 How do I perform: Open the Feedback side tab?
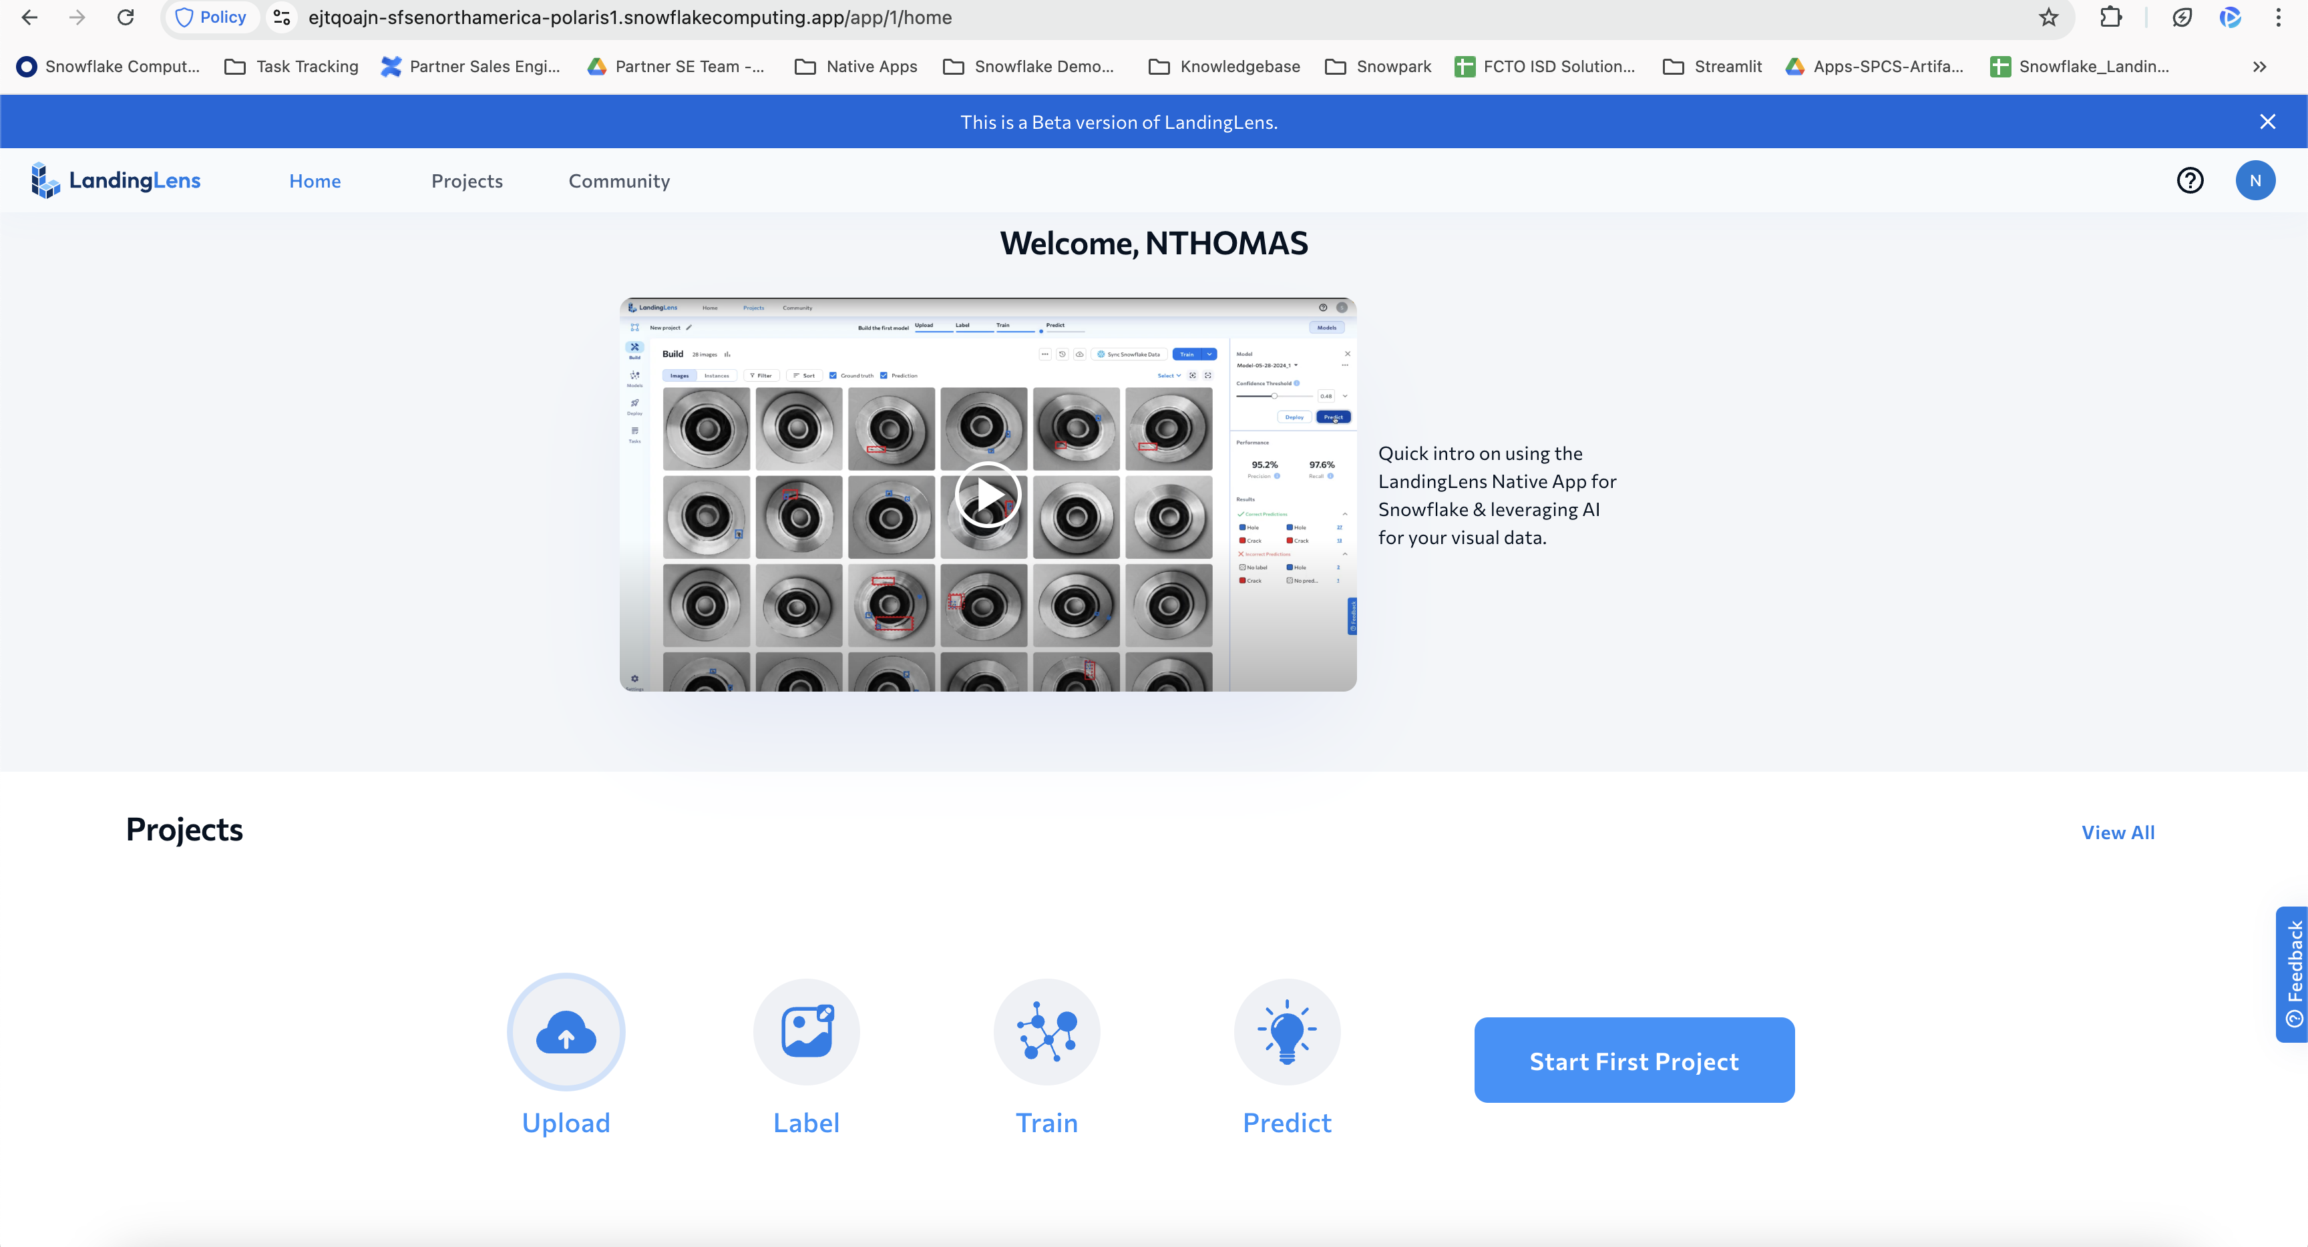point(2293,974)
